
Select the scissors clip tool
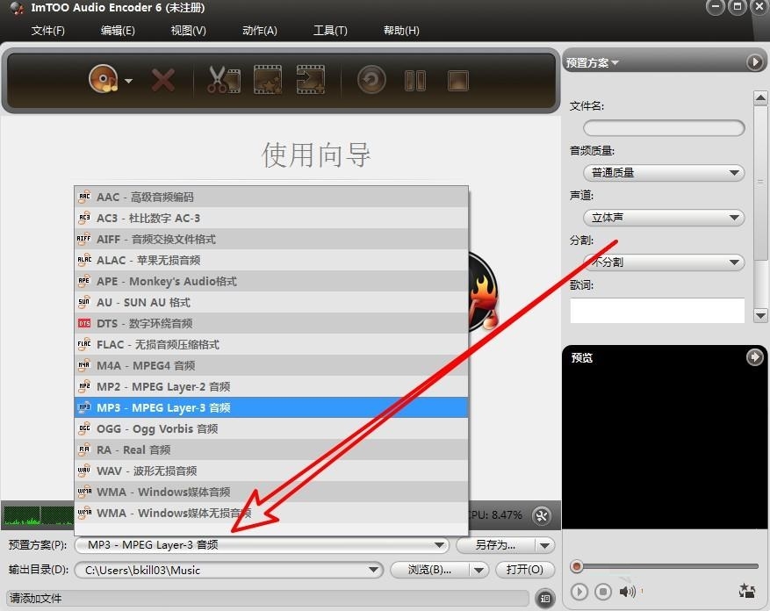(x=224, y=80)
